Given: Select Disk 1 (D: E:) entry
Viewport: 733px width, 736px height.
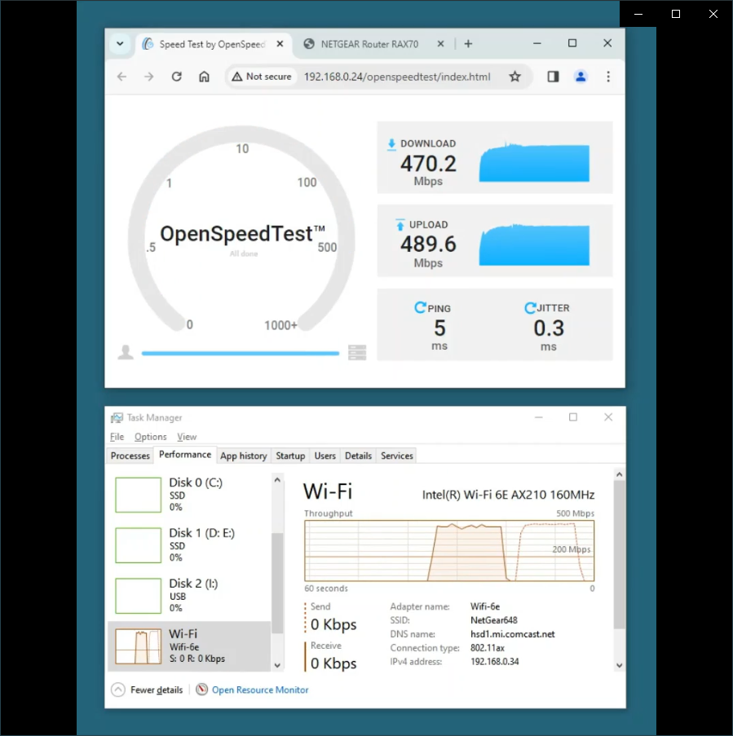Looking at the screenshot, I should [x=189, y=545].
